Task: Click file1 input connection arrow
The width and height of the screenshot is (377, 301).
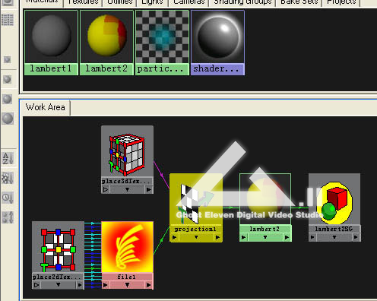Action: [106, 285]
